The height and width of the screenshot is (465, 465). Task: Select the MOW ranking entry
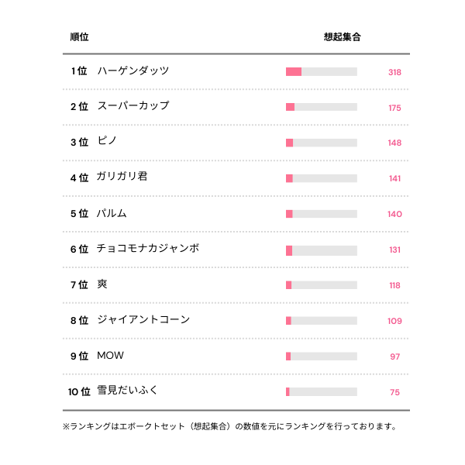tap(110, 356)
